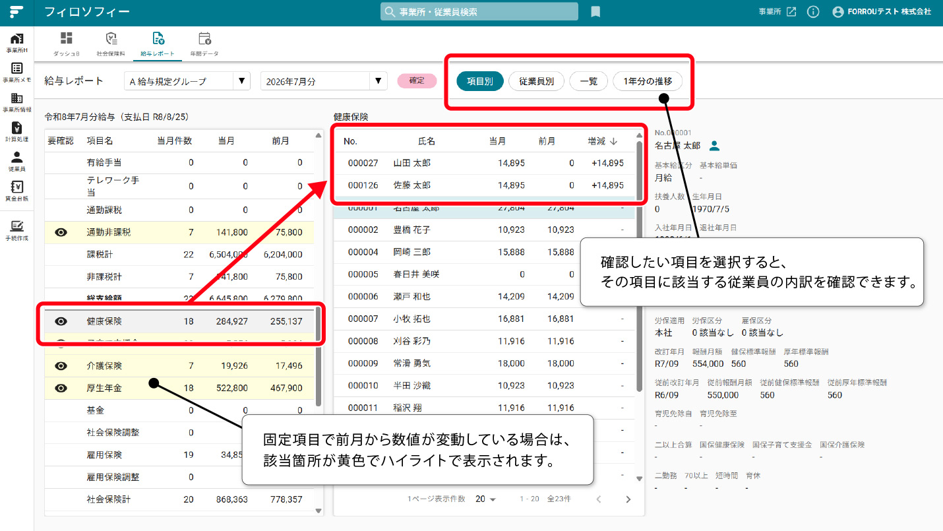Open the A 給与規定グループ dropdown
This screenshot has height=531, width=943.
pyautogui.click(x=187, y=81)
